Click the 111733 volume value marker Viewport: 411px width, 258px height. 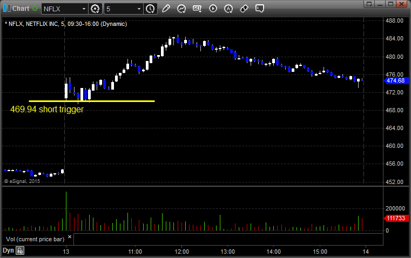tap(396, 218)
